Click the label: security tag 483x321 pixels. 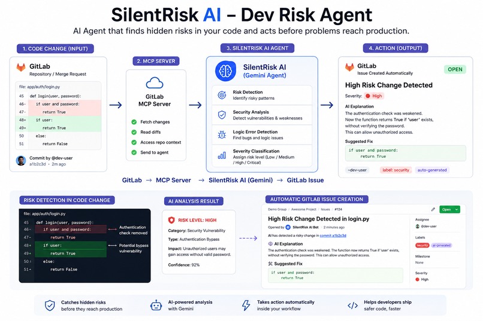[396, 170]
